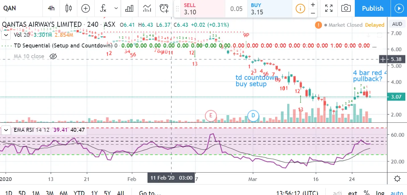This screenshot has height=195, width=407.
Task: Open the Go to date dialog
Action: pyautogui.click(x=150, y=193)
